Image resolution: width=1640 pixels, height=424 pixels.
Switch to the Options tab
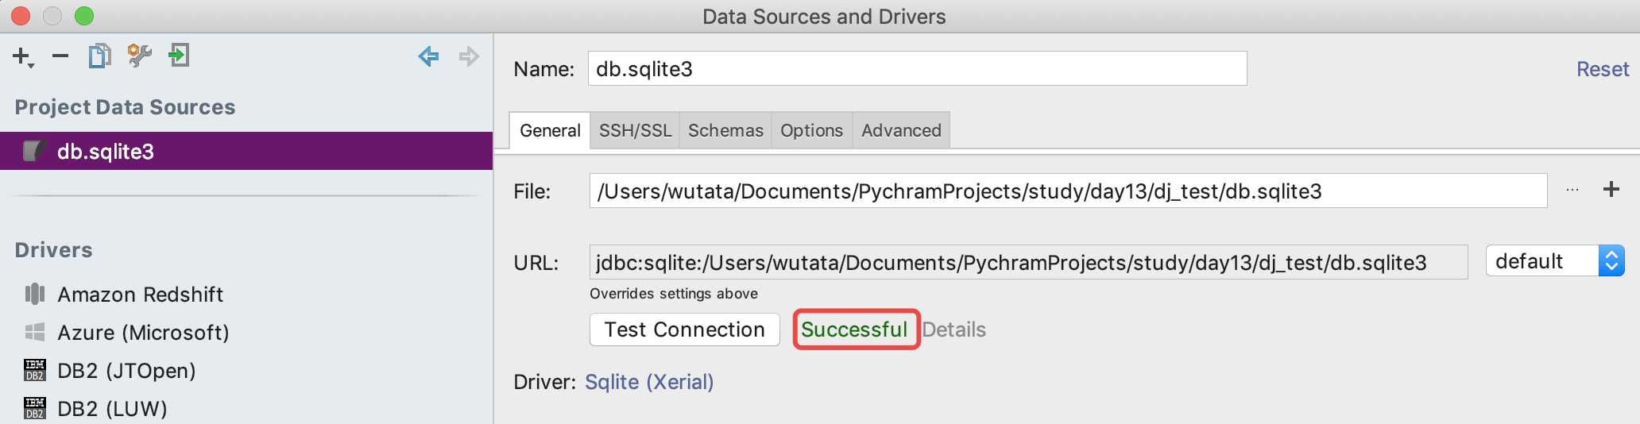pos(811,130)
